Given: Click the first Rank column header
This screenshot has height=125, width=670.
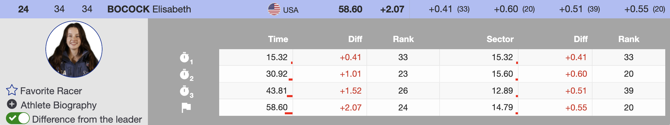Looking at the screenshot, I should [x=403, y=39].
